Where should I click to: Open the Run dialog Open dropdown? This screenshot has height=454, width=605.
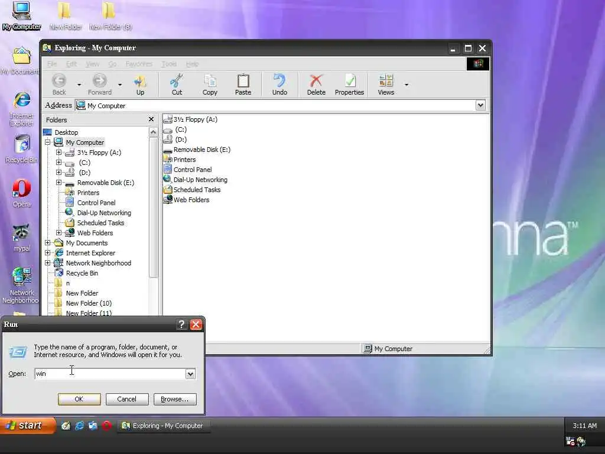pos(190,374)
